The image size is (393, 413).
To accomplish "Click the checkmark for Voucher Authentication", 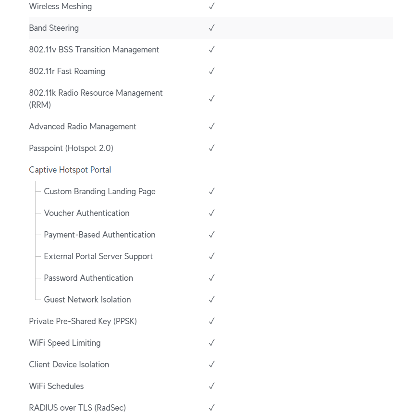I will click(x=211, y=213).
